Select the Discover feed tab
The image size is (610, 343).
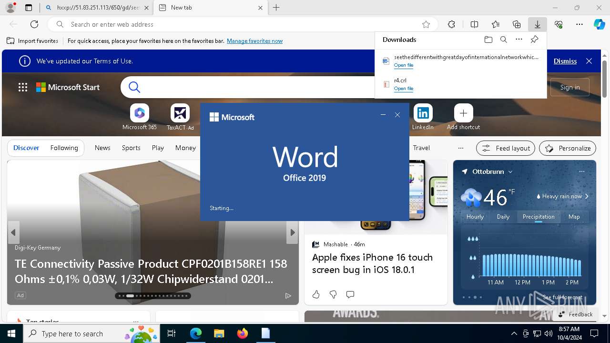[26, 148]
